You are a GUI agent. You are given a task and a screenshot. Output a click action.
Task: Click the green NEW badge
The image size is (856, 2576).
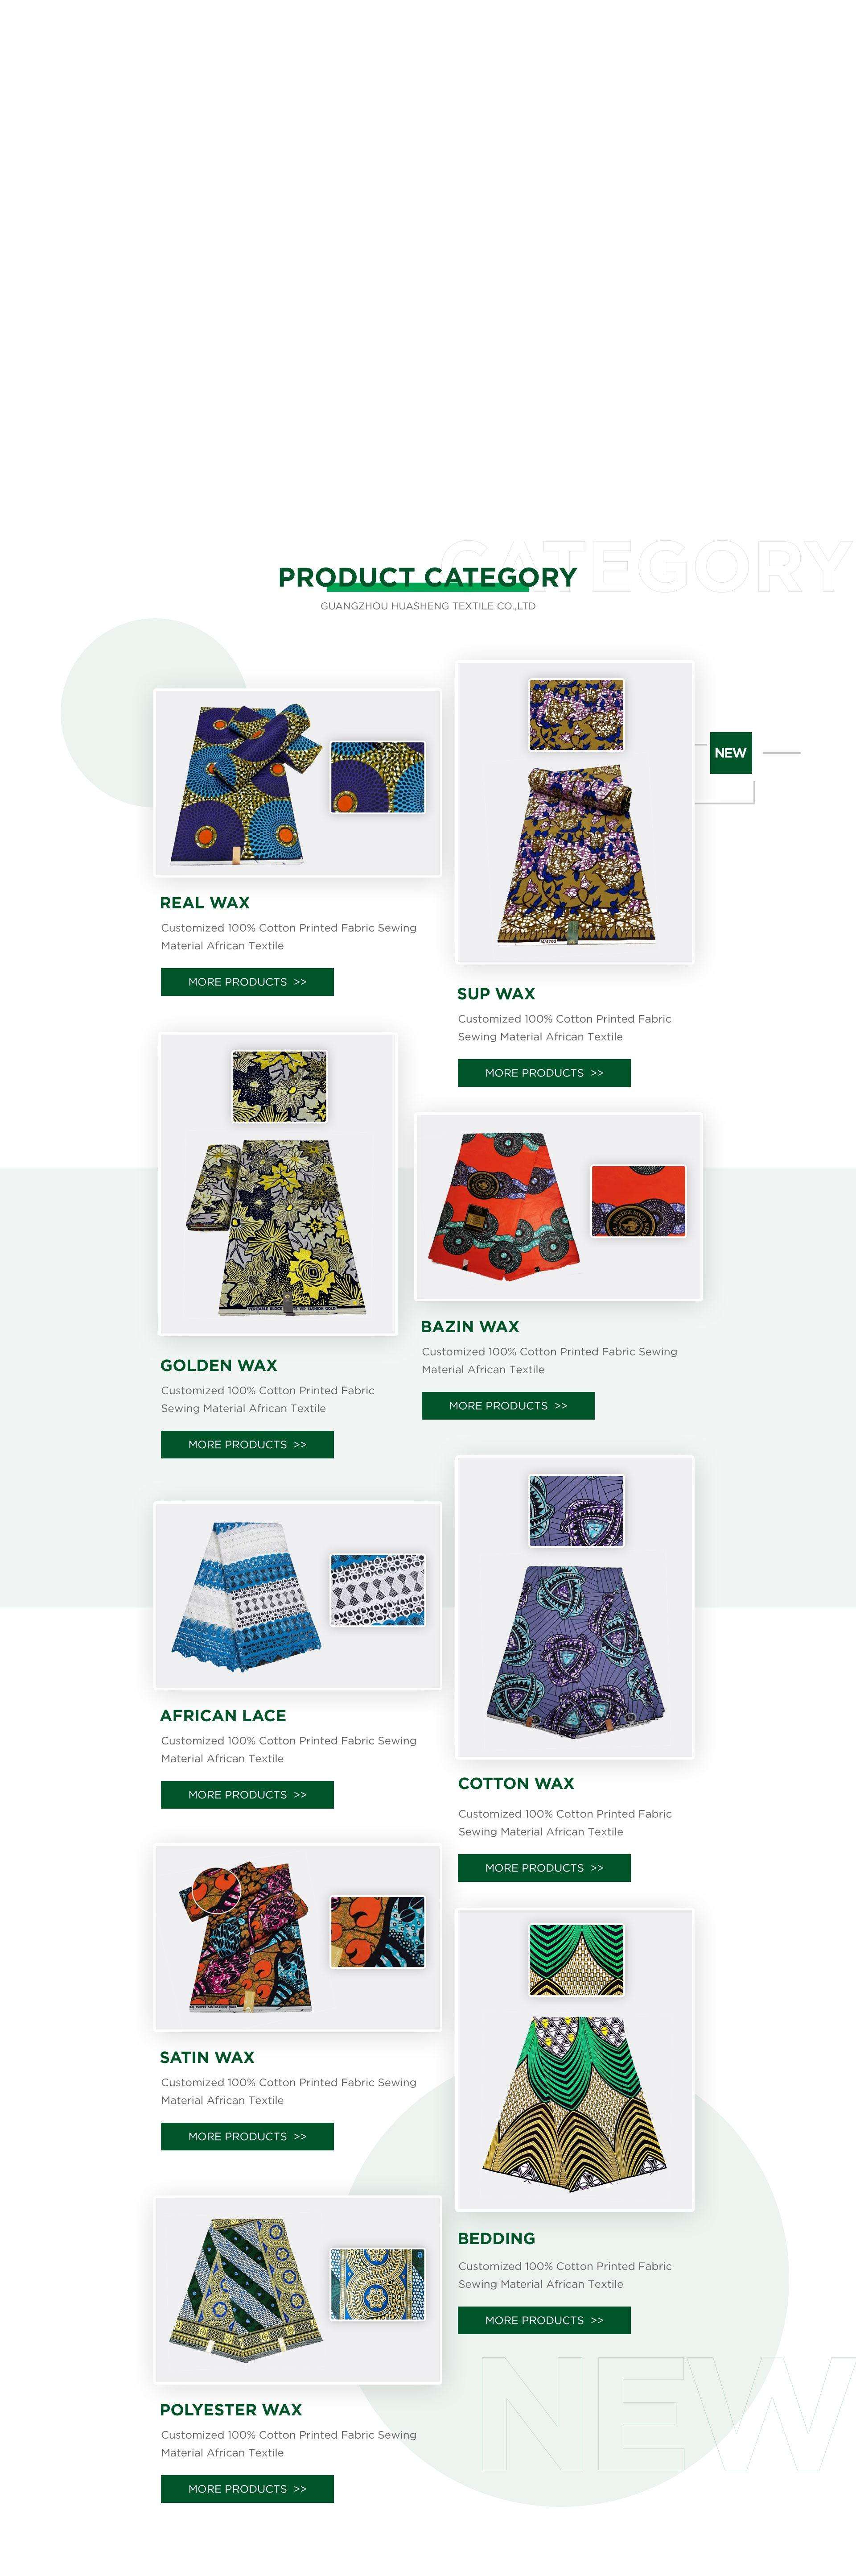(x=730, y=753)
